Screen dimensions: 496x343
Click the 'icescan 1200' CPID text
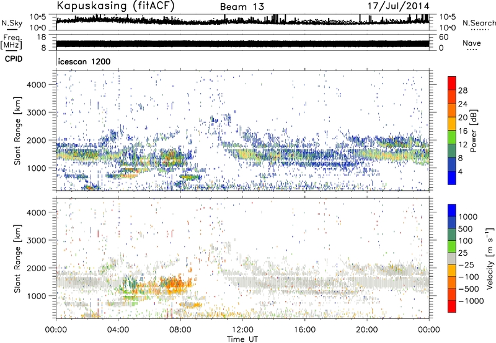84,61
